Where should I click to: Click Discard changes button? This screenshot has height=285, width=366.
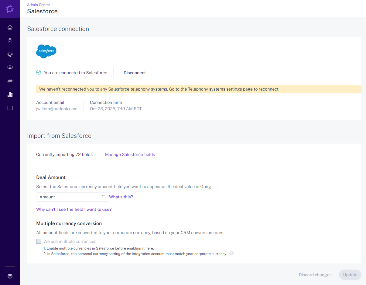tap(315, 275)
